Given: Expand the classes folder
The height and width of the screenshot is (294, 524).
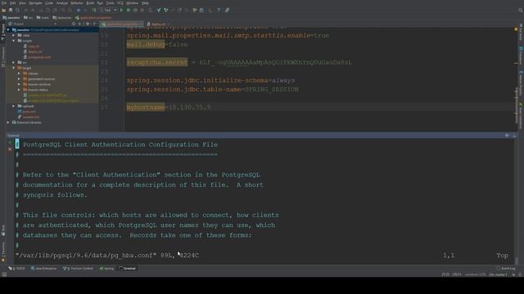Looking at the screenshot, I should tap(19, 73).
